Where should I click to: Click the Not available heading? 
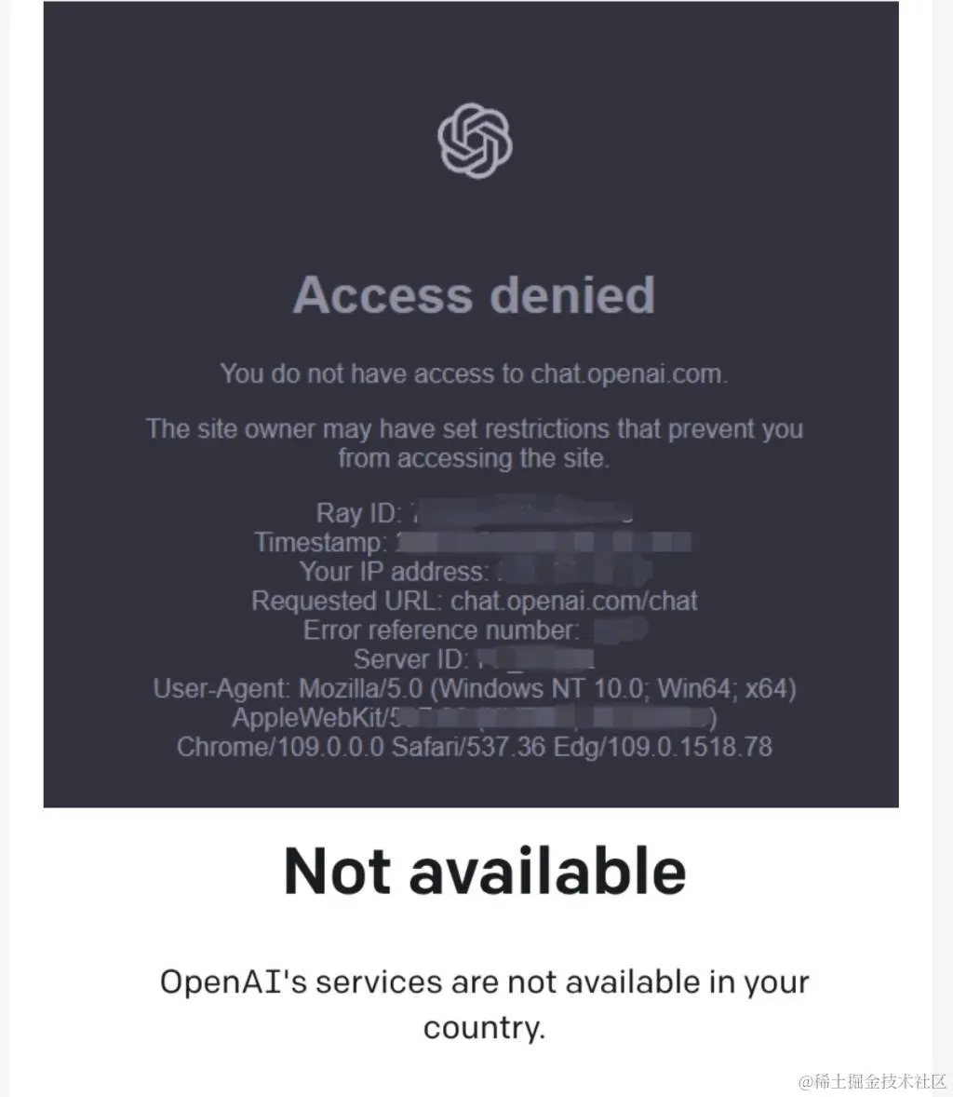point(485,871)
